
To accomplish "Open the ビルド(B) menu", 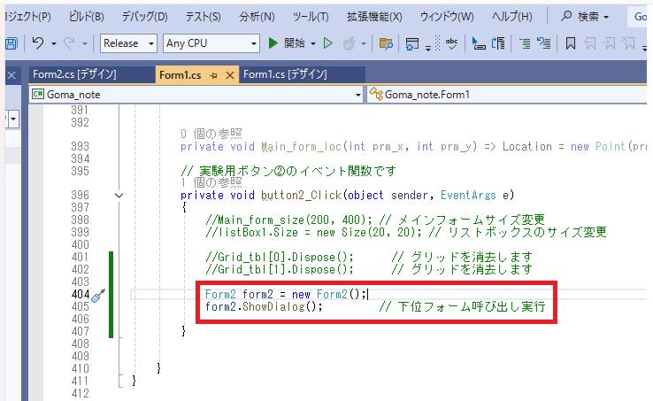I will coord(86,17).
